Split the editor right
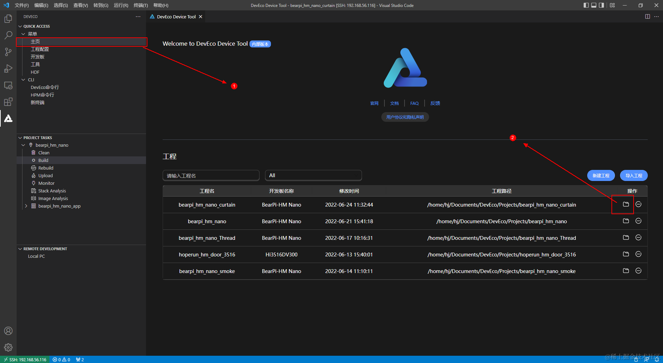Viewport: 663px width, 363px height. click(x=647, y=17)
